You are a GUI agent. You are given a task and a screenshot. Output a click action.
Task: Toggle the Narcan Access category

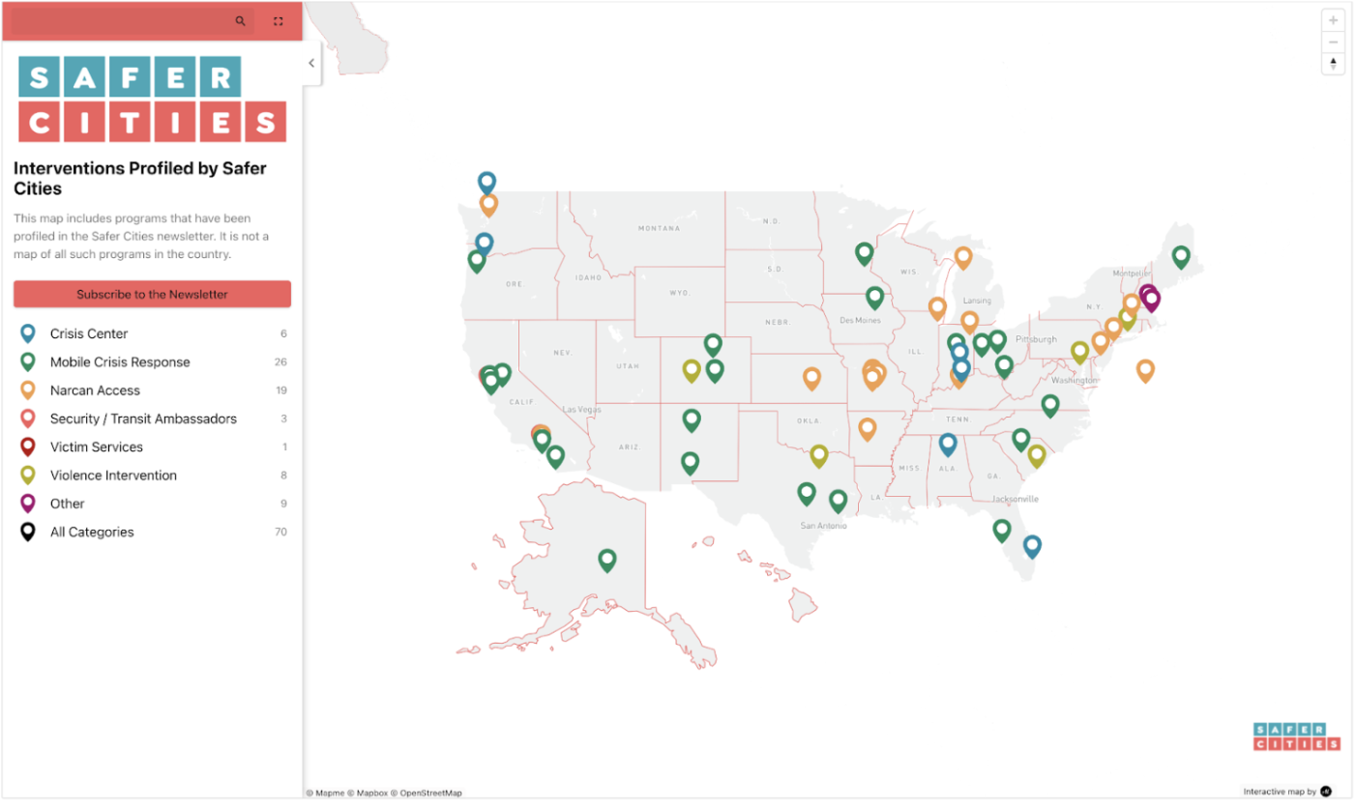[x=152, y=390]
